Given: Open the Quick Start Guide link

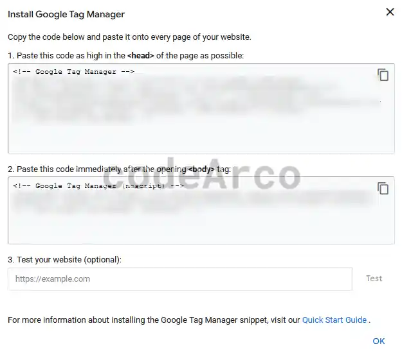Looking at the screenshot, I should point(334,320).
